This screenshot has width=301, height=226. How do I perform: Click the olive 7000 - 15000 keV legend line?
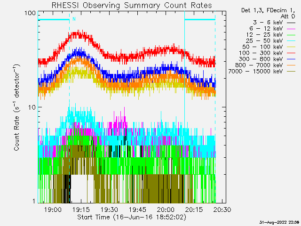pos(291,72)
